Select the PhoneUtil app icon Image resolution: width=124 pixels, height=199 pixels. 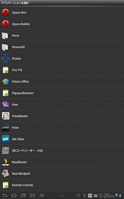[x=5, y=47]
